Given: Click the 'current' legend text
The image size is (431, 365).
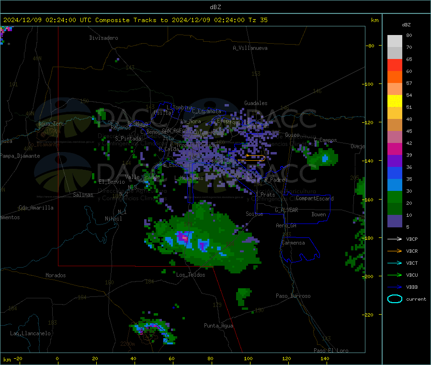Looking at the screenshot, I should pyautogui.click(x=416, y=299).
